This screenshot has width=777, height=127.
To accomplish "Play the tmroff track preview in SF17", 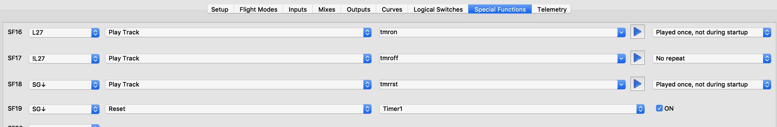I will [637, 58].
